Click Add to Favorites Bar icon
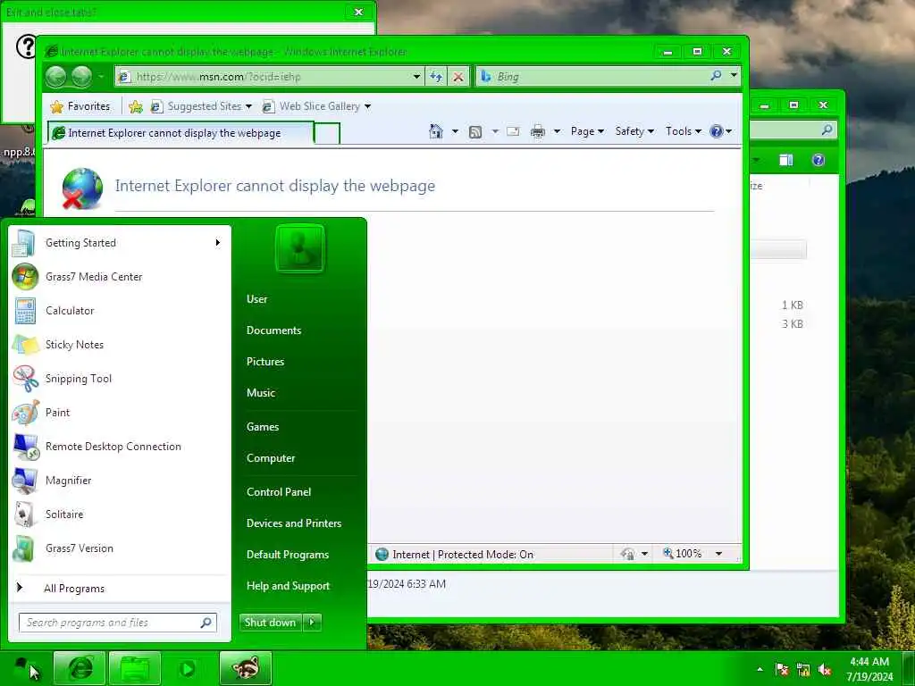The image size is (915, 686). pos(136,106)
